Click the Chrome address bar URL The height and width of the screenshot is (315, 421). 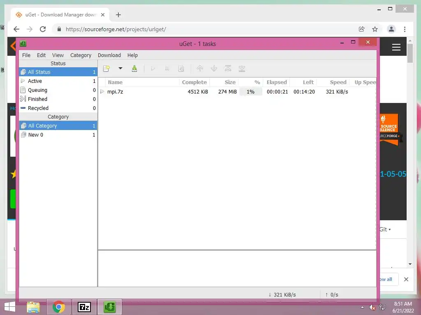tap(116, 29)
